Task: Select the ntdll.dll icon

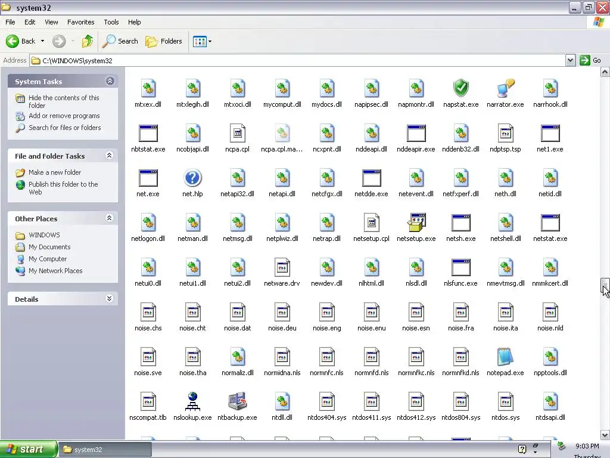Action: coord(282,401)
